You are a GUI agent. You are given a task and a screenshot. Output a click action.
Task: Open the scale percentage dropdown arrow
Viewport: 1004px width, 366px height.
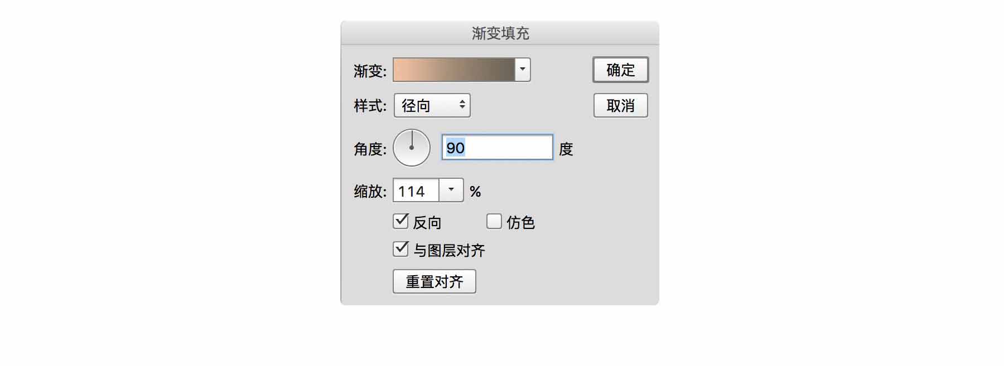point(451,191)
